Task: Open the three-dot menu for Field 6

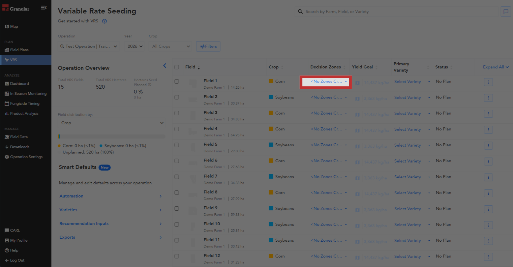Action: click(x=488, y=162)
